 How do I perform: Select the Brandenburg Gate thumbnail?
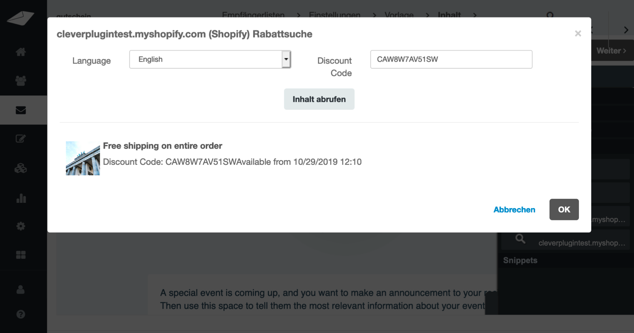[83, 158]
